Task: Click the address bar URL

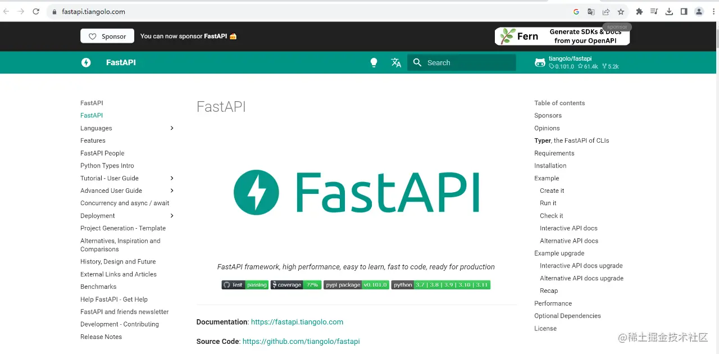Action: [93, 11]
